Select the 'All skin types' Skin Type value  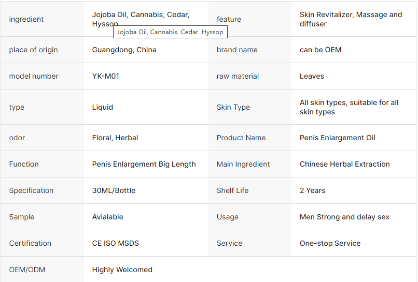(x=349, y=107)
